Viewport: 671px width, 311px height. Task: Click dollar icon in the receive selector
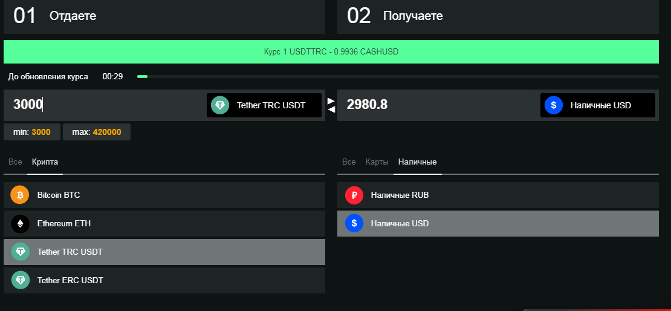553,105
